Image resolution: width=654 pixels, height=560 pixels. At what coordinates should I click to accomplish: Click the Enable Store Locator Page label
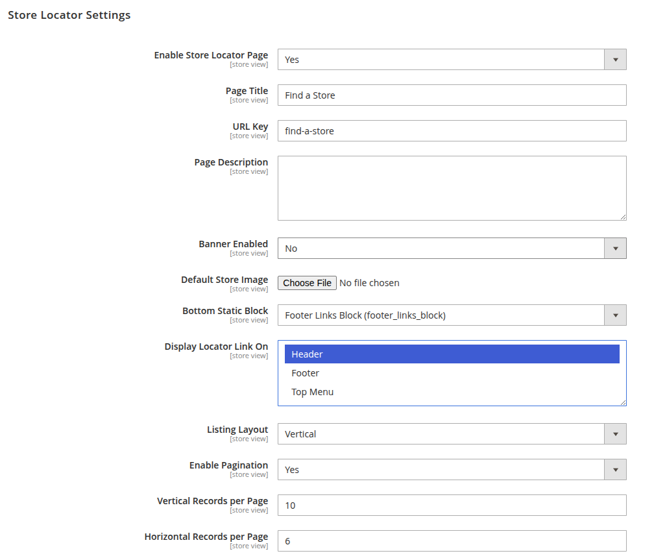211,55
